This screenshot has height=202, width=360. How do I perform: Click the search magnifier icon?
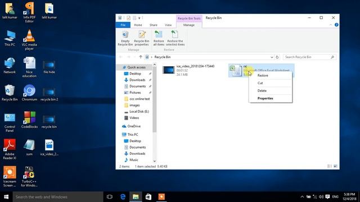coord(332,57)
